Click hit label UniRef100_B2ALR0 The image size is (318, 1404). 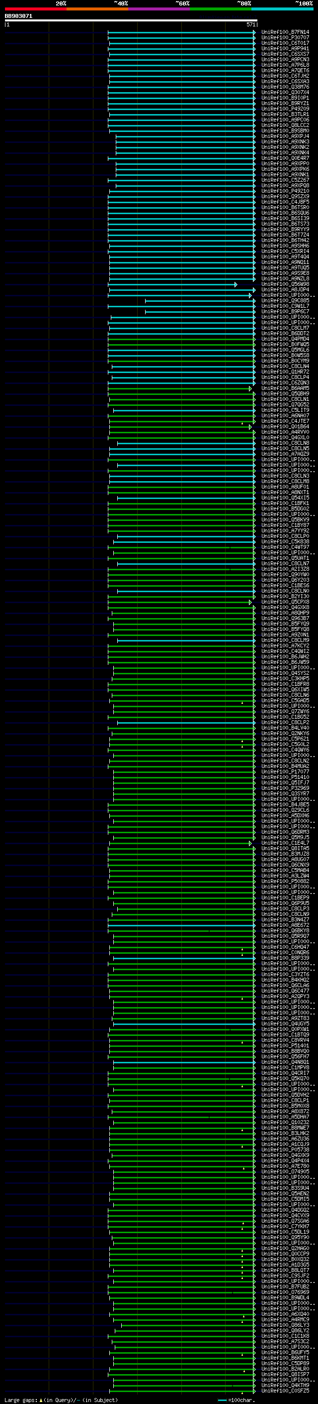(x=285, y=1369)
